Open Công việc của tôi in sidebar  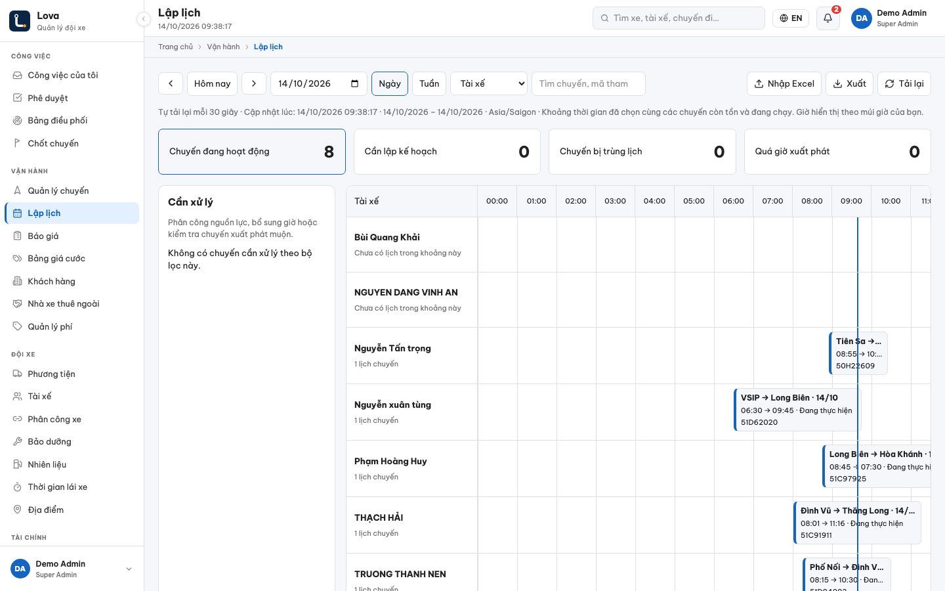point(72,76)
